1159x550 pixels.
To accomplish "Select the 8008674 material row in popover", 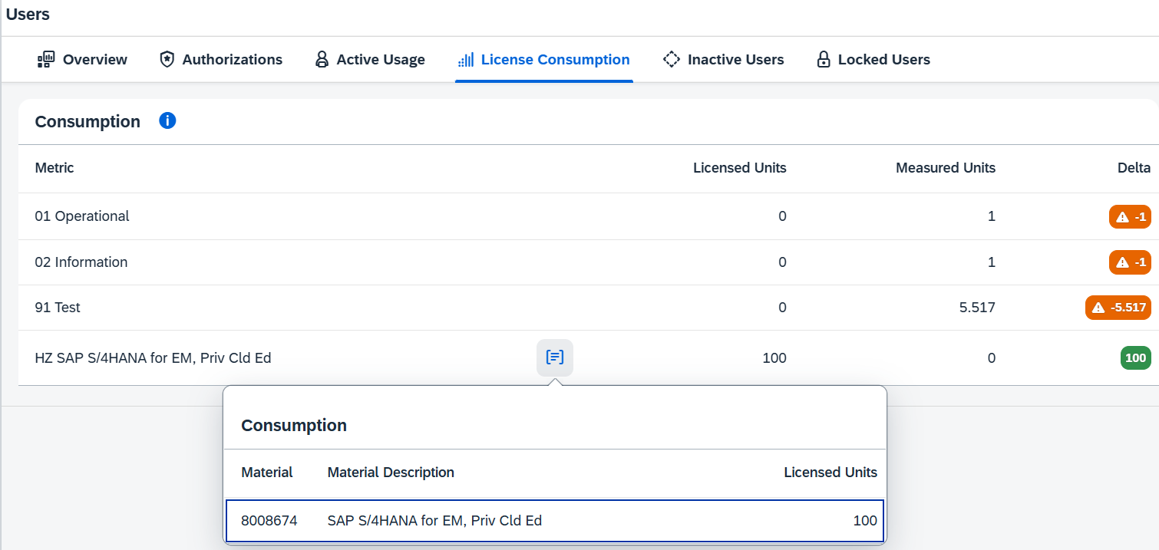I will point(554,521).
